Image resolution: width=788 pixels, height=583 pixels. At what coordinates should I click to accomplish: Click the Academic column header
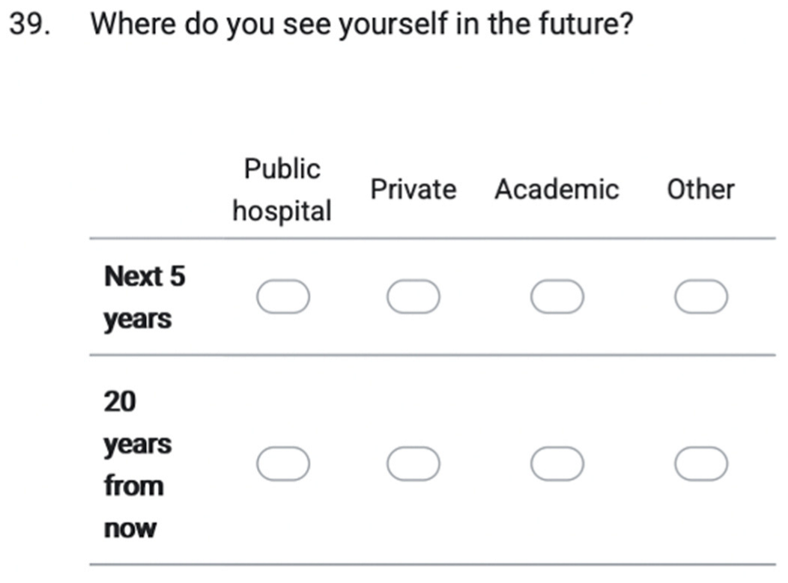point(556,189)
